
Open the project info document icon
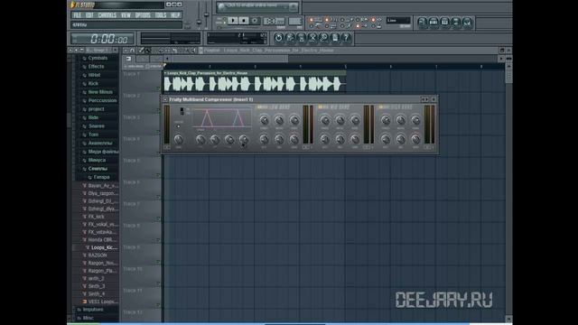point(335,37)
